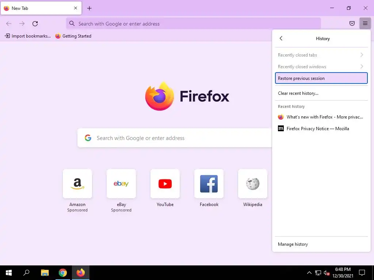Click the top address bar field

pos(194,23)
